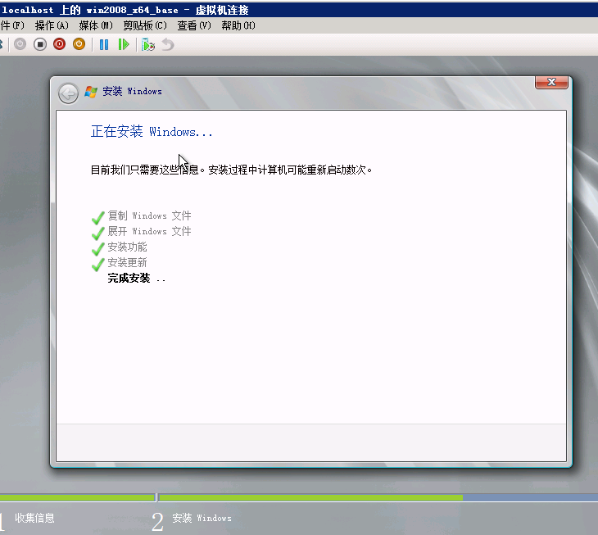Click the orange Save state icon
The width and height of the screenshot is (598, 535).
[79, 44]
